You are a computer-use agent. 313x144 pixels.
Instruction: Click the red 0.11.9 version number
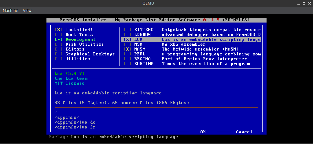pos(211,20)
